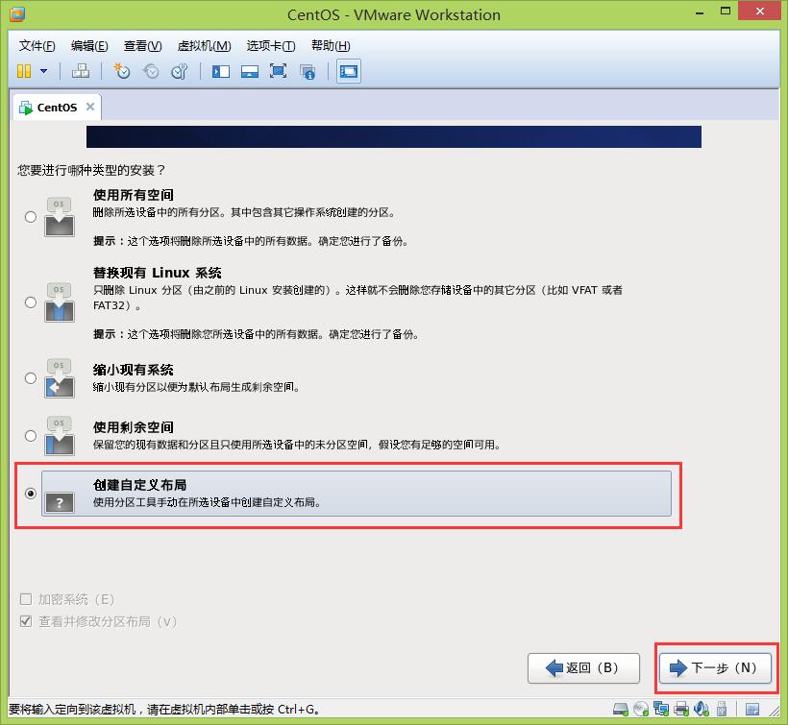Click the 下一步 (N) button

click(715, 667)
